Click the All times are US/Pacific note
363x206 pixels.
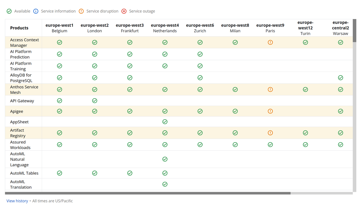pos(53,201)
